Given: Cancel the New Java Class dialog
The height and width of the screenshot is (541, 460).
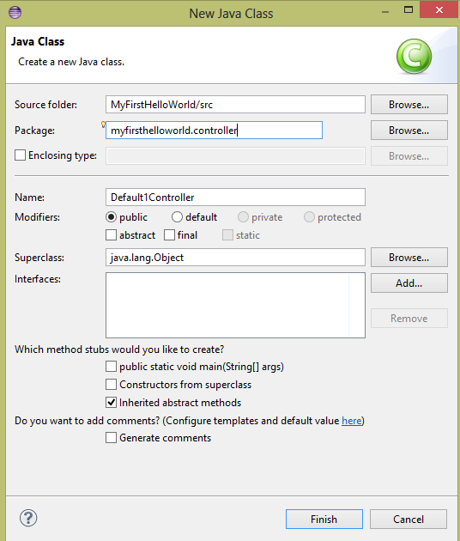Looking at the screenshot, I should tap(409, 520).
